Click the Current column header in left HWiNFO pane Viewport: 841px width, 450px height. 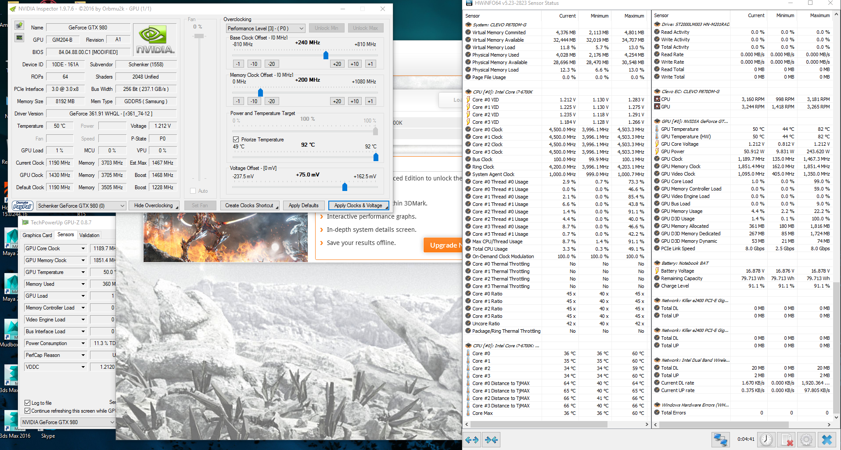coord(561,16)
